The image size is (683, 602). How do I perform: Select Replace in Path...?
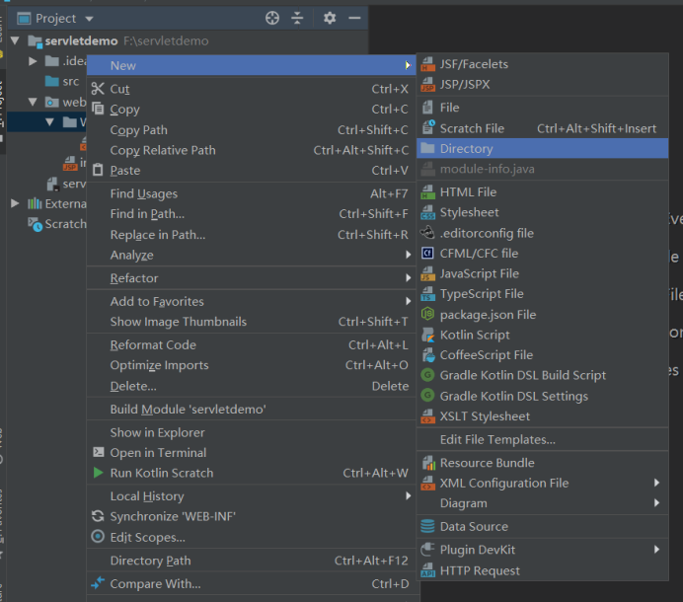[x=252, y=234]
